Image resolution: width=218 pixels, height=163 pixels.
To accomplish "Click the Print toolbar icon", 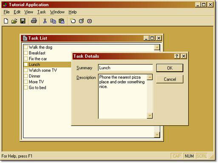I will (34, 21).
